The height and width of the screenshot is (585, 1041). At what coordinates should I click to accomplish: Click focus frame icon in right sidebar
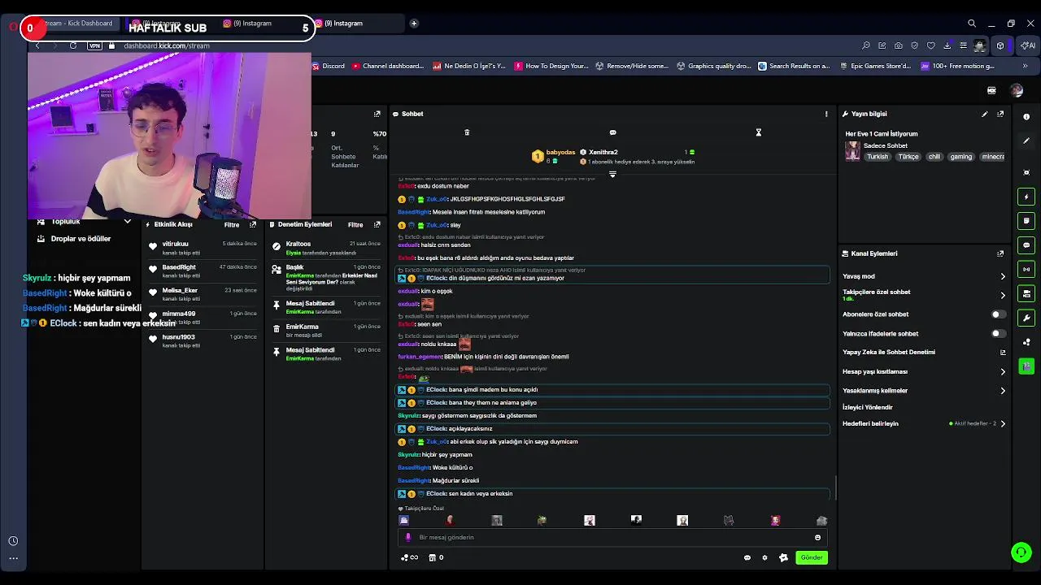(x=1026, y=172)
